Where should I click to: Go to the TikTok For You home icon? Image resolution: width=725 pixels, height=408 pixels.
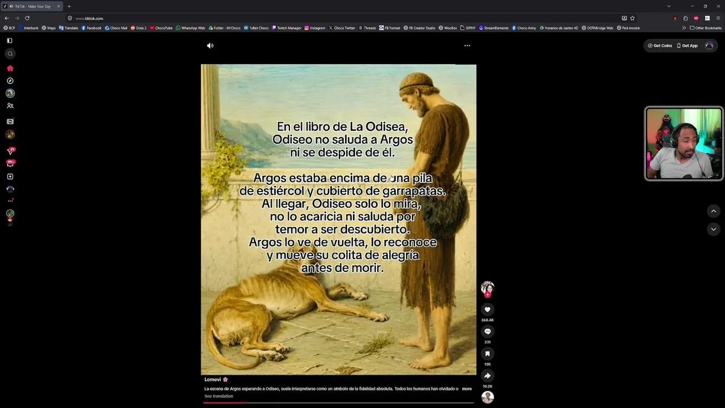coord(10,69)
